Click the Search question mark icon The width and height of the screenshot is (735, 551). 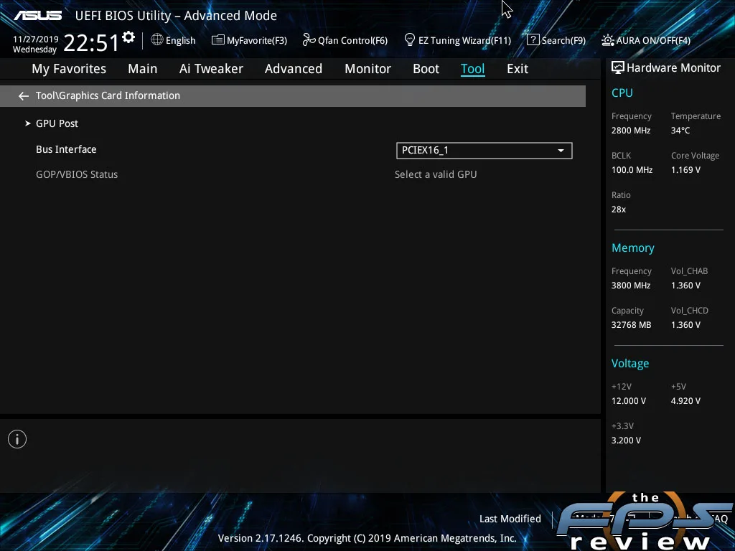point(533,40)
